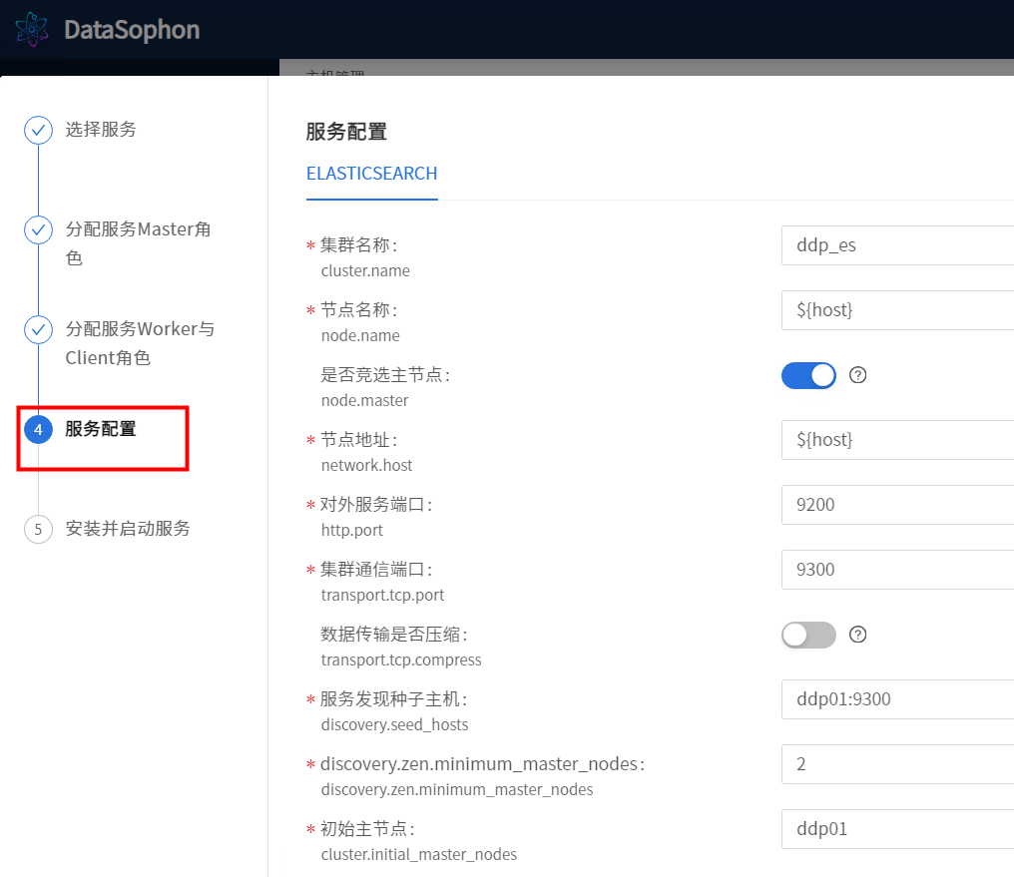This screenshot has width=1014, height=877.
Task: Click the node.master subtitle text
Action: (364, 401)
